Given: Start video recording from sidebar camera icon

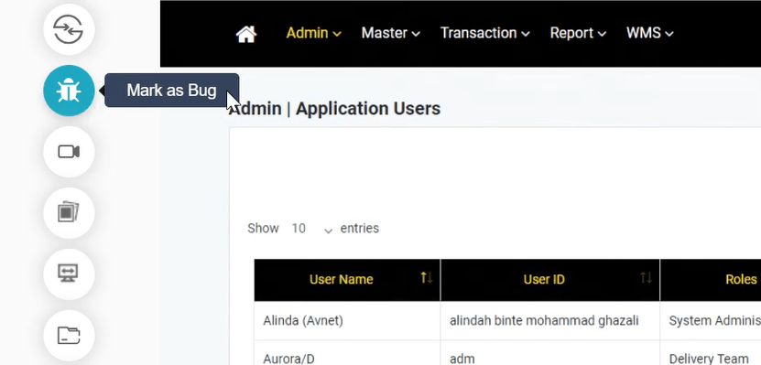Looking at the screenshot, I should coord(69,152).
